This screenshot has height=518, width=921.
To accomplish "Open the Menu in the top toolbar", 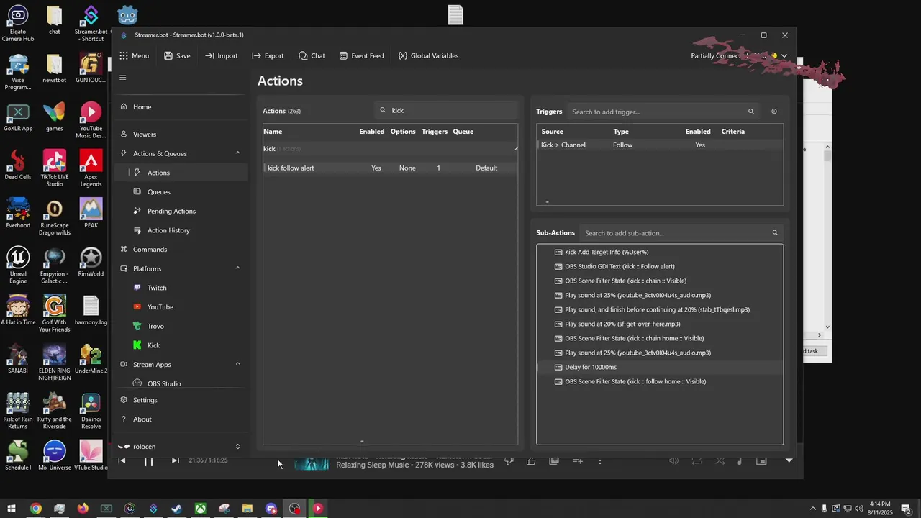I will click(x=135, y=55).
